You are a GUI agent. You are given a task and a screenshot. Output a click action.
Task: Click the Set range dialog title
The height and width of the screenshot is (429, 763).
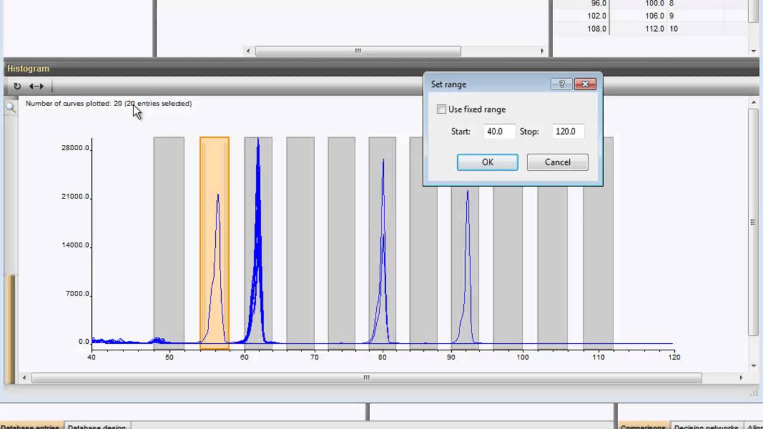(449, 85)
